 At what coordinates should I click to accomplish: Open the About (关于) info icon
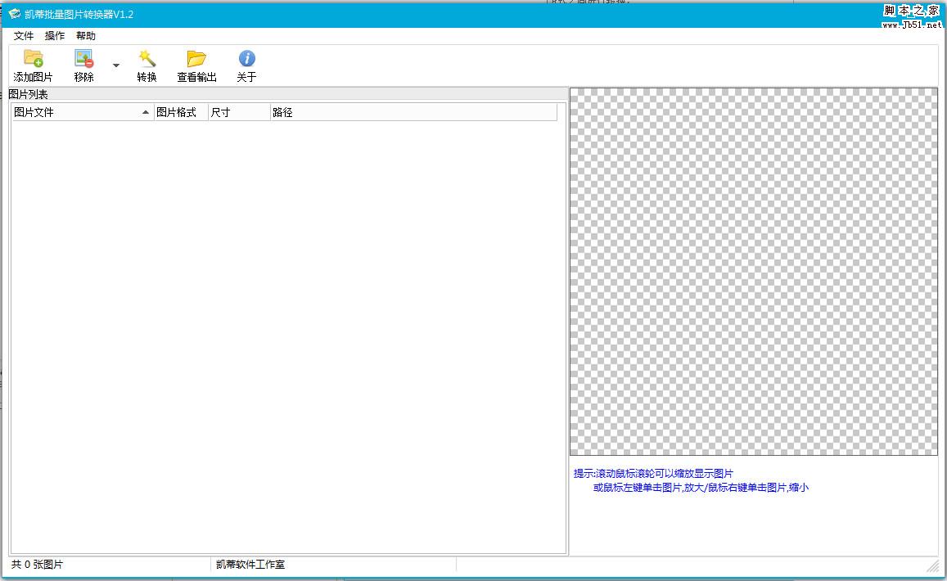tap(246, 59)
